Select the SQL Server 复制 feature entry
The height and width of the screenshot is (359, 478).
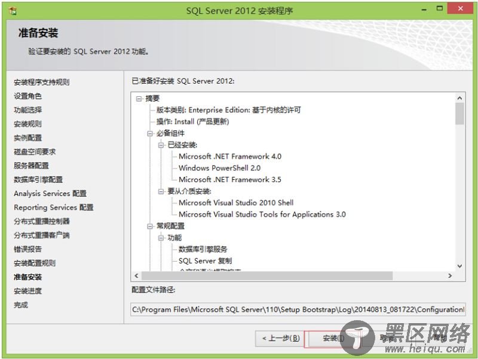point(205,261)
